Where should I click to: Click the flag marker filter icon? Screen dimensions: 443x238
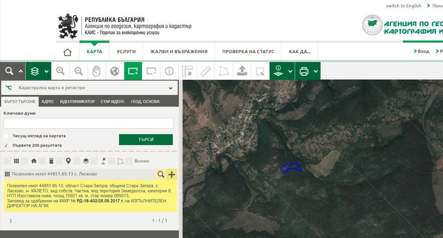(x=103, y=161)
